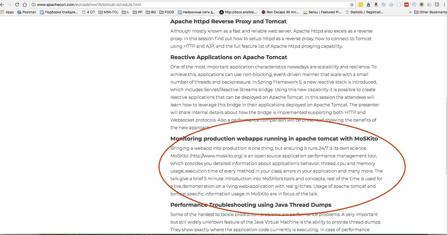
Task: Open the docs.ansible bookmark
Action: [239, 12]
